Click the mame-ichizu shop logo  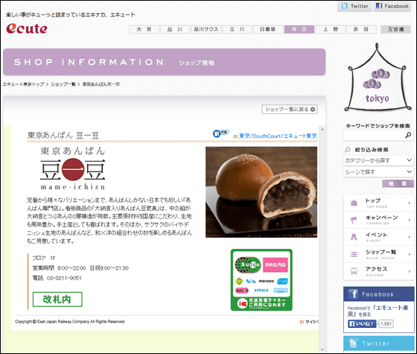pos(73,168)
